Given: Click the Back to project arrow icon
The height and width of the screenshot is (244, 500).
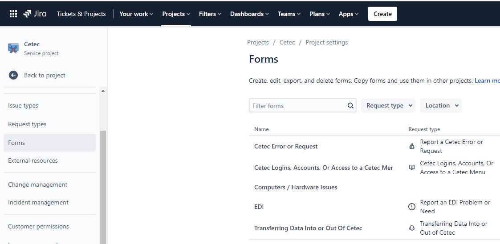Looking at the screenshot, I should pyautogui.click(x=13, y=75).
